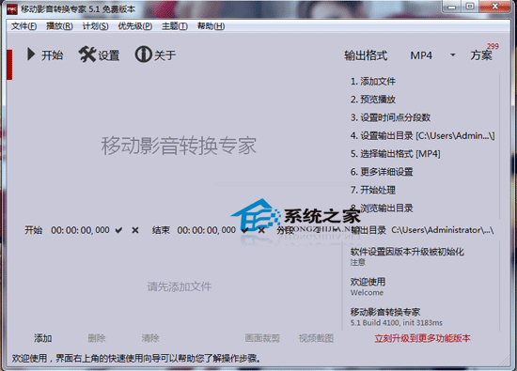Close the 移动影音转换专家 window
Screen dimensions: 517x371
[494, 7]
